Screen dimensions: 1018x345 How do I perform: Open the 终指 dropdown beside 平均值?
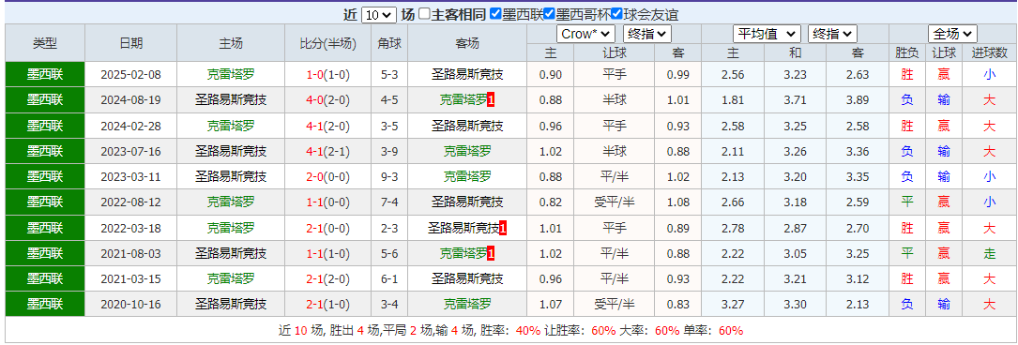[x=832, y=34]
